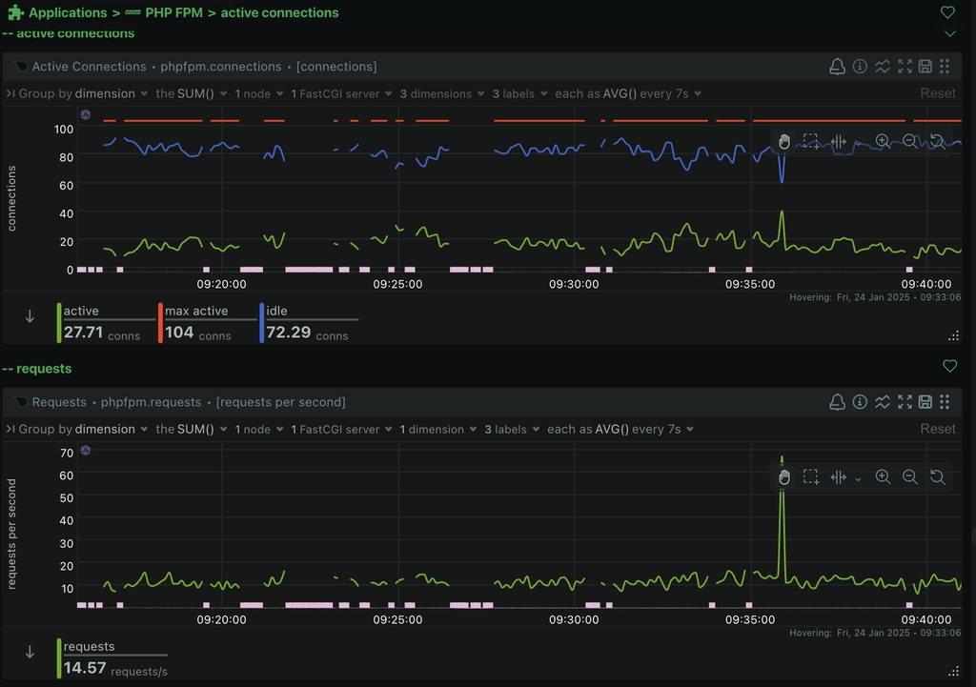Image resolution: width=976 pixels, height=687 pixels.
Task: Sort legend arrow in requests chart
Action: 30,652
